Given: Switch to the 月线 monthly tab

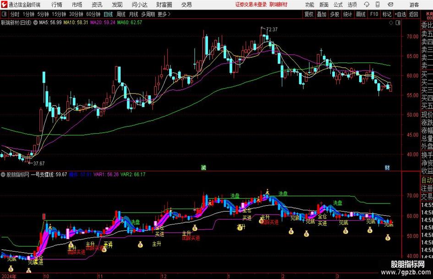Looking at the screenshot, I should point(134,14).
